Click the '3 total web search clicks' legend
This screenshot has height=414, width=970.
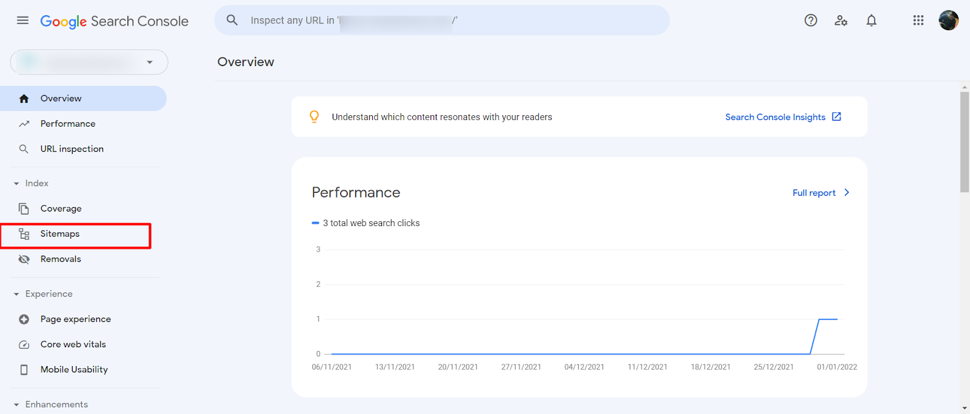[x=366, y=223]
